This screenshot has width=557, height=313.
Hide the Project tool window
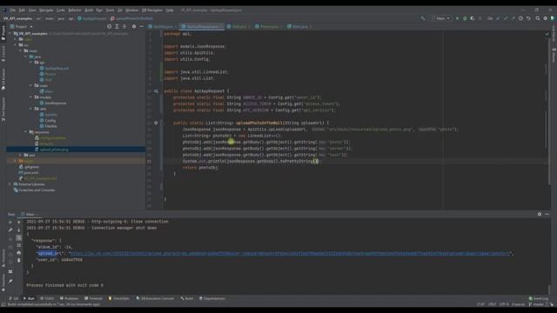point(141,27)
